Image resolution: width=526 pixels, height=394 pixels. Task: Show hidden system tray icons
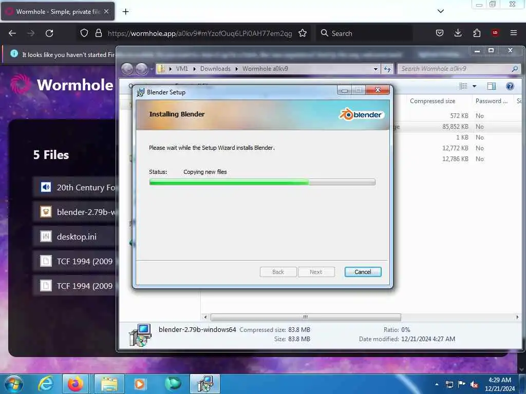point(437,384)
